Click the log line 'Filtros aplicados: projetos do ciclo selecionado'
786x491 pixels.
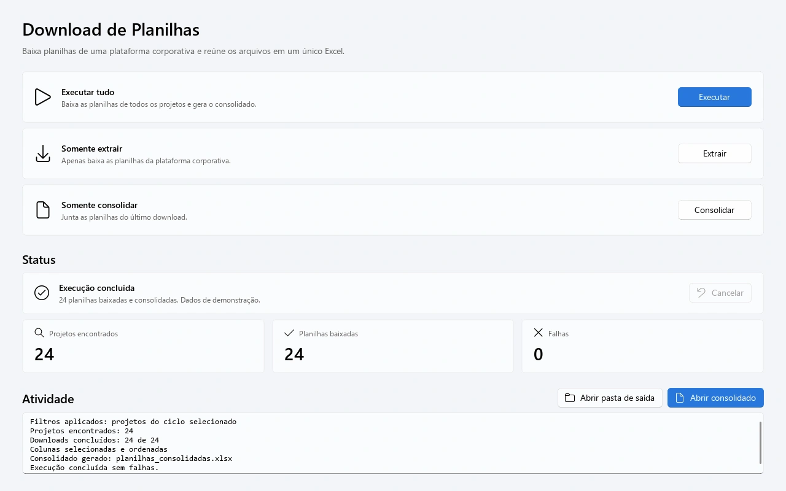click(x=133, y=422)
